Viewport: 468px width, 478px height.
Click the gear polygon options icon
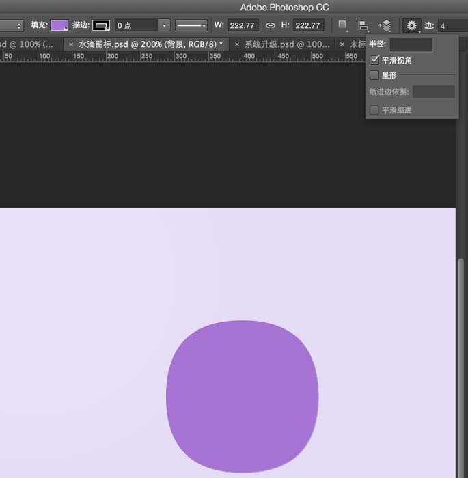411,25
